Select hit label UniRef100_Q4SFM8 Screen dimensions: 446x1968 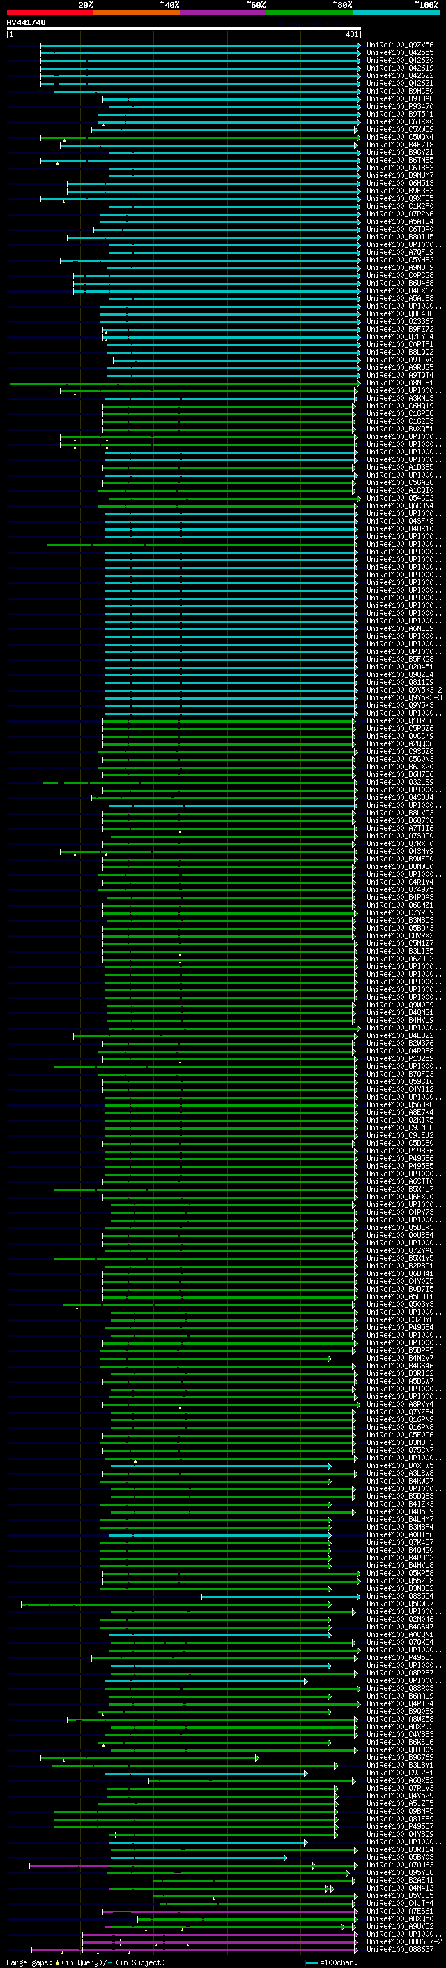coord(400,521)
